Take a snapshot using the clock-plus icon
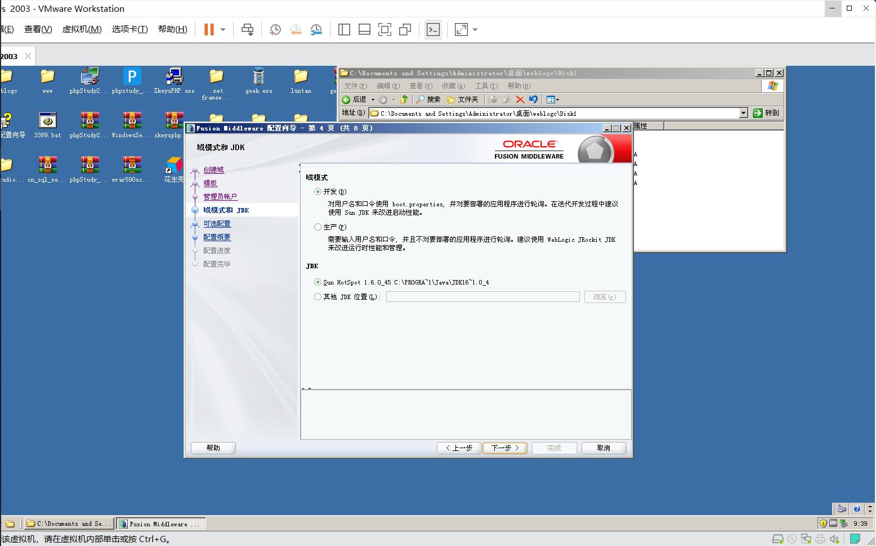 (275, 30)
